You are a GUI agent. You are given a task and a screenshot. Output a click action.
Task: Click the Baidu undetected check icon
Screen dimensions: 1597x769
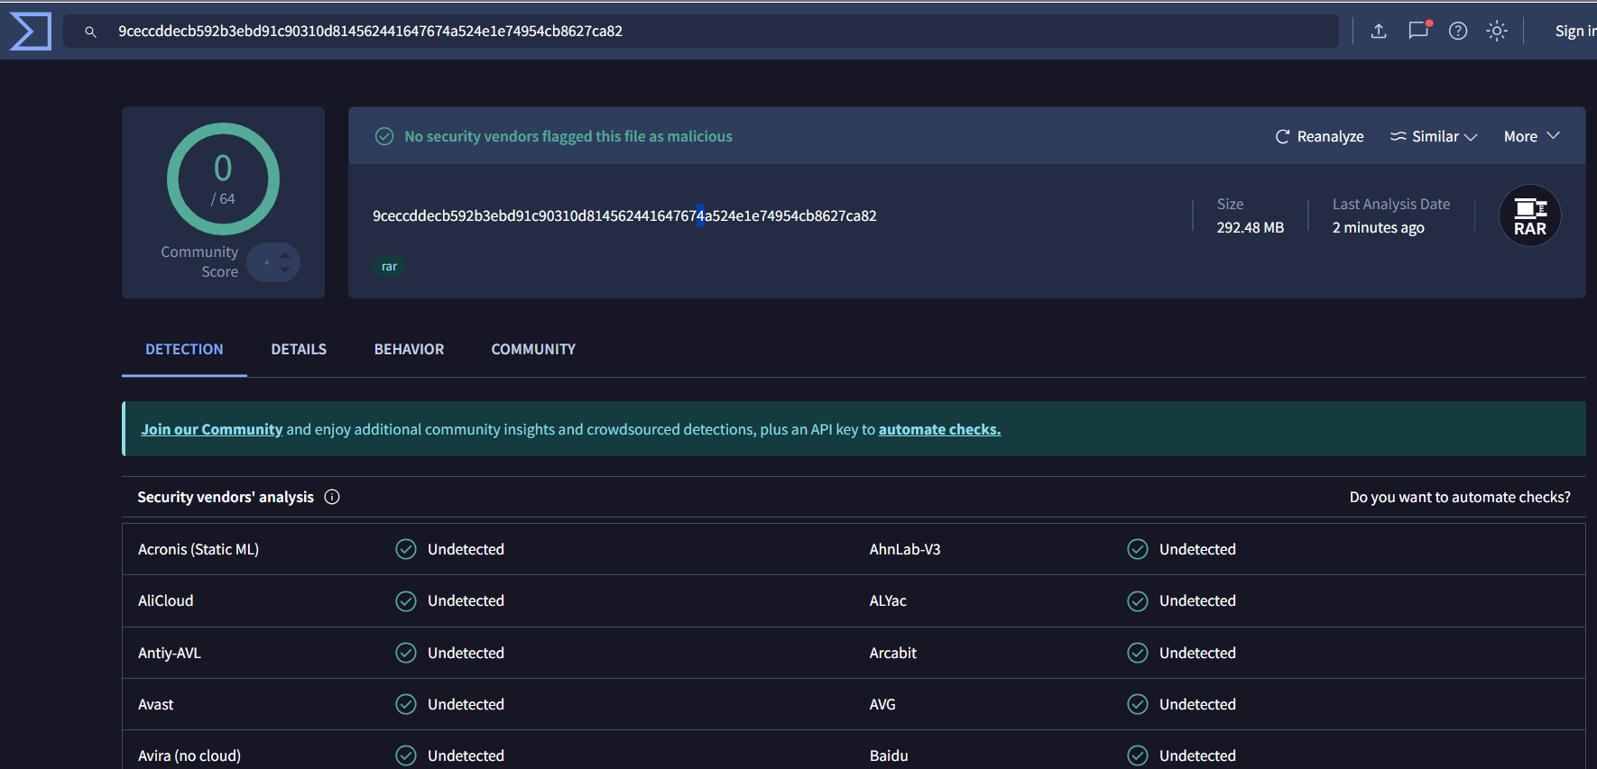pos(1138,755)
